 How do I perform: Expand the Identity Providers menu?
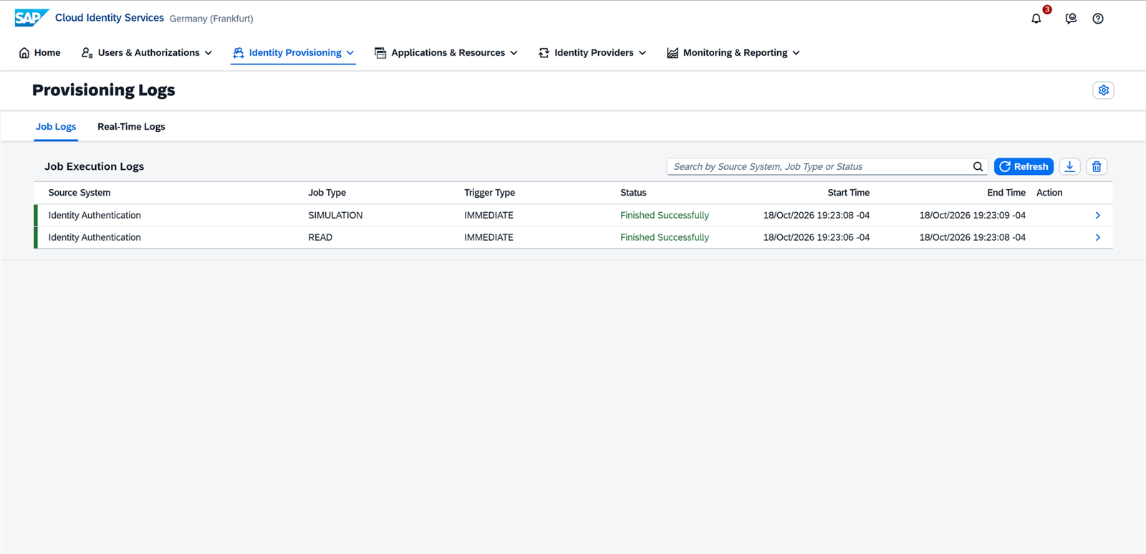pyautogui.click(x=592, y=52)
